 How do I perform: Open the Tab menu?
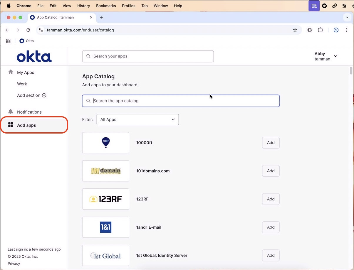click(x=145, y=6)
